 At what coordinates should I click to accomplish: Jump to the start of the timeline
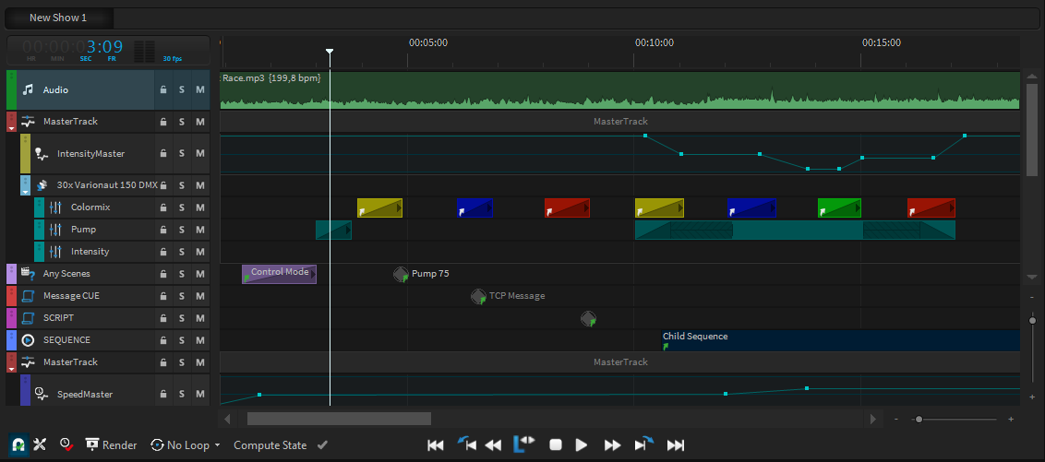coord(436,444)
